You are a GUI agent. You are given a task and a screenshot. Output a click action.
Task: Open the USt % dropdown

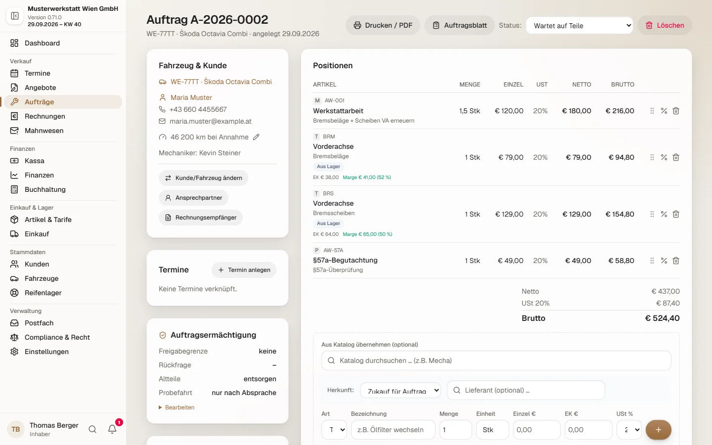[629, 430]
